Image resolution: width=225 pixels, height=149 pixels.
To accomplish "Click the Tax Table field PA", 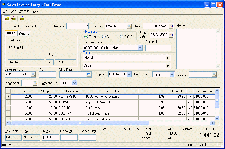I will click(13, 137).
